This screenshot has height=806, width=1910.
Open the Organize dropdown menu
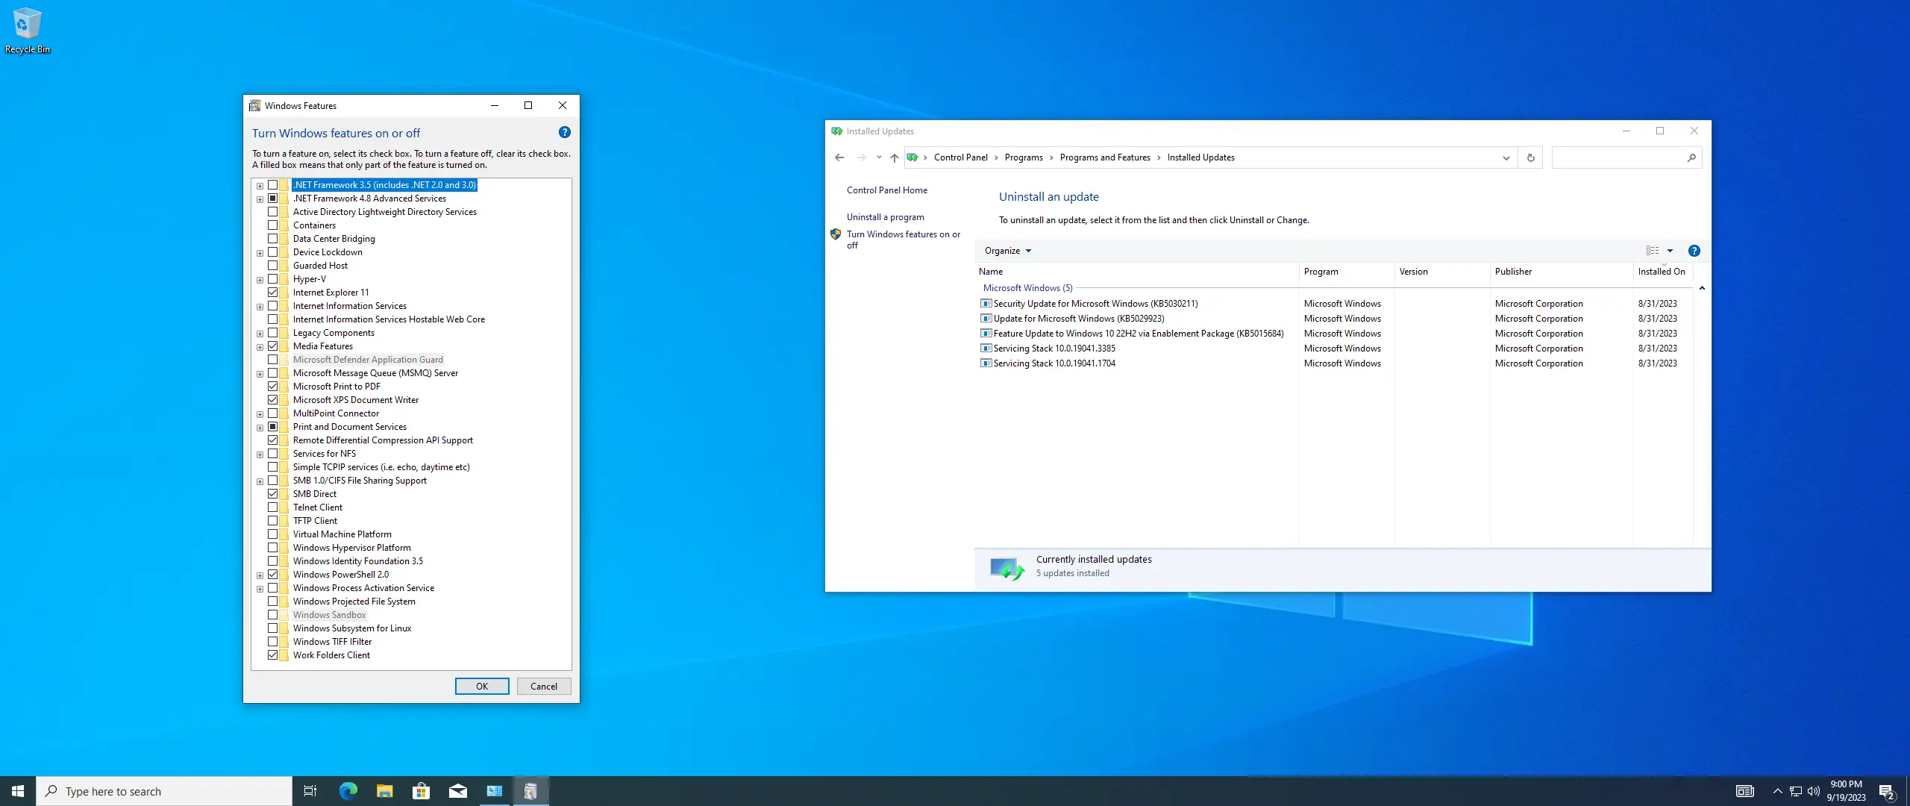coord(1007,251)
